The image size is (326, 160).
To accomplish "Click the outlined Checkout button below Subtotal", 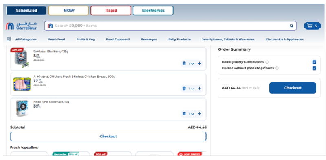I will 108,136.
